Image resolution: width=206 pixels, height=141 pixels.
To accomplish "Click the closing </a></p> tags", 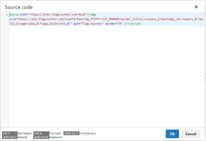I will point(134,24).
